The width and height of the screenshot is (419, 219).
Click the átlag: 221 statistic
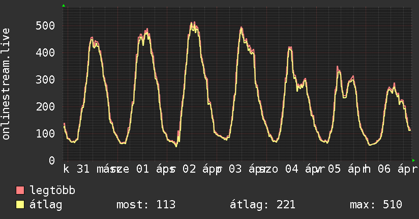point(263,205)
